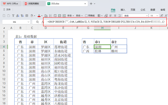The width and height of the screenshot is (168, 105).
Task: Select column H header
Action: (x=102, y=28)
